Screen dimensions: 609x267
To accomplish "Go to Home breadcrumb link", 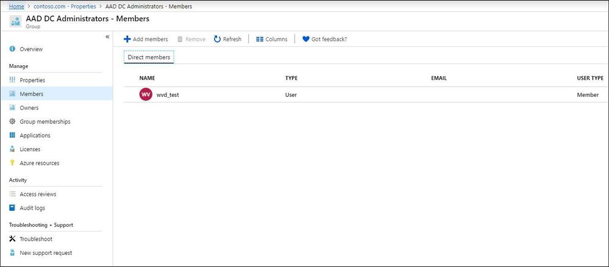I will [16, 6].
